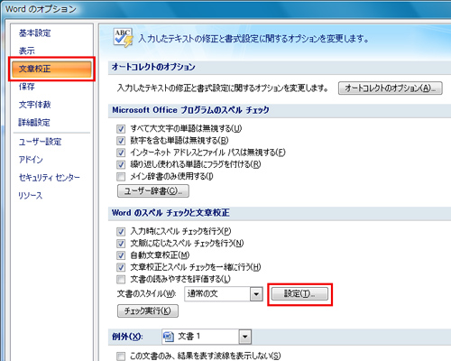Expand the 例外 document dropdown arrow
This screenshot has width=451, height=361.
coord(245,337)
